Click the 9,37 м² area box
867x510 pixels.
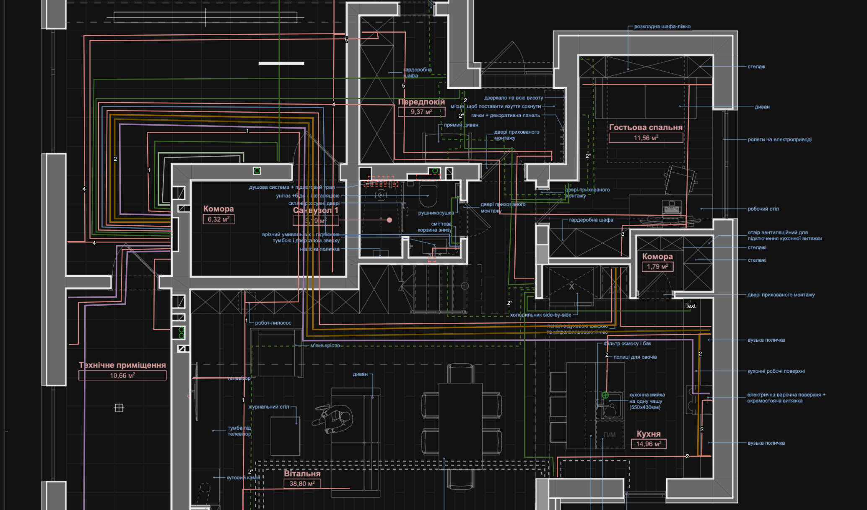421,112
